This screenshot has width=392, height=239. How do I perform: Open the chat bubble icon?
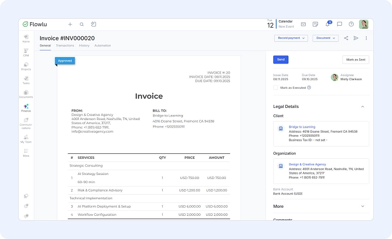339,24
